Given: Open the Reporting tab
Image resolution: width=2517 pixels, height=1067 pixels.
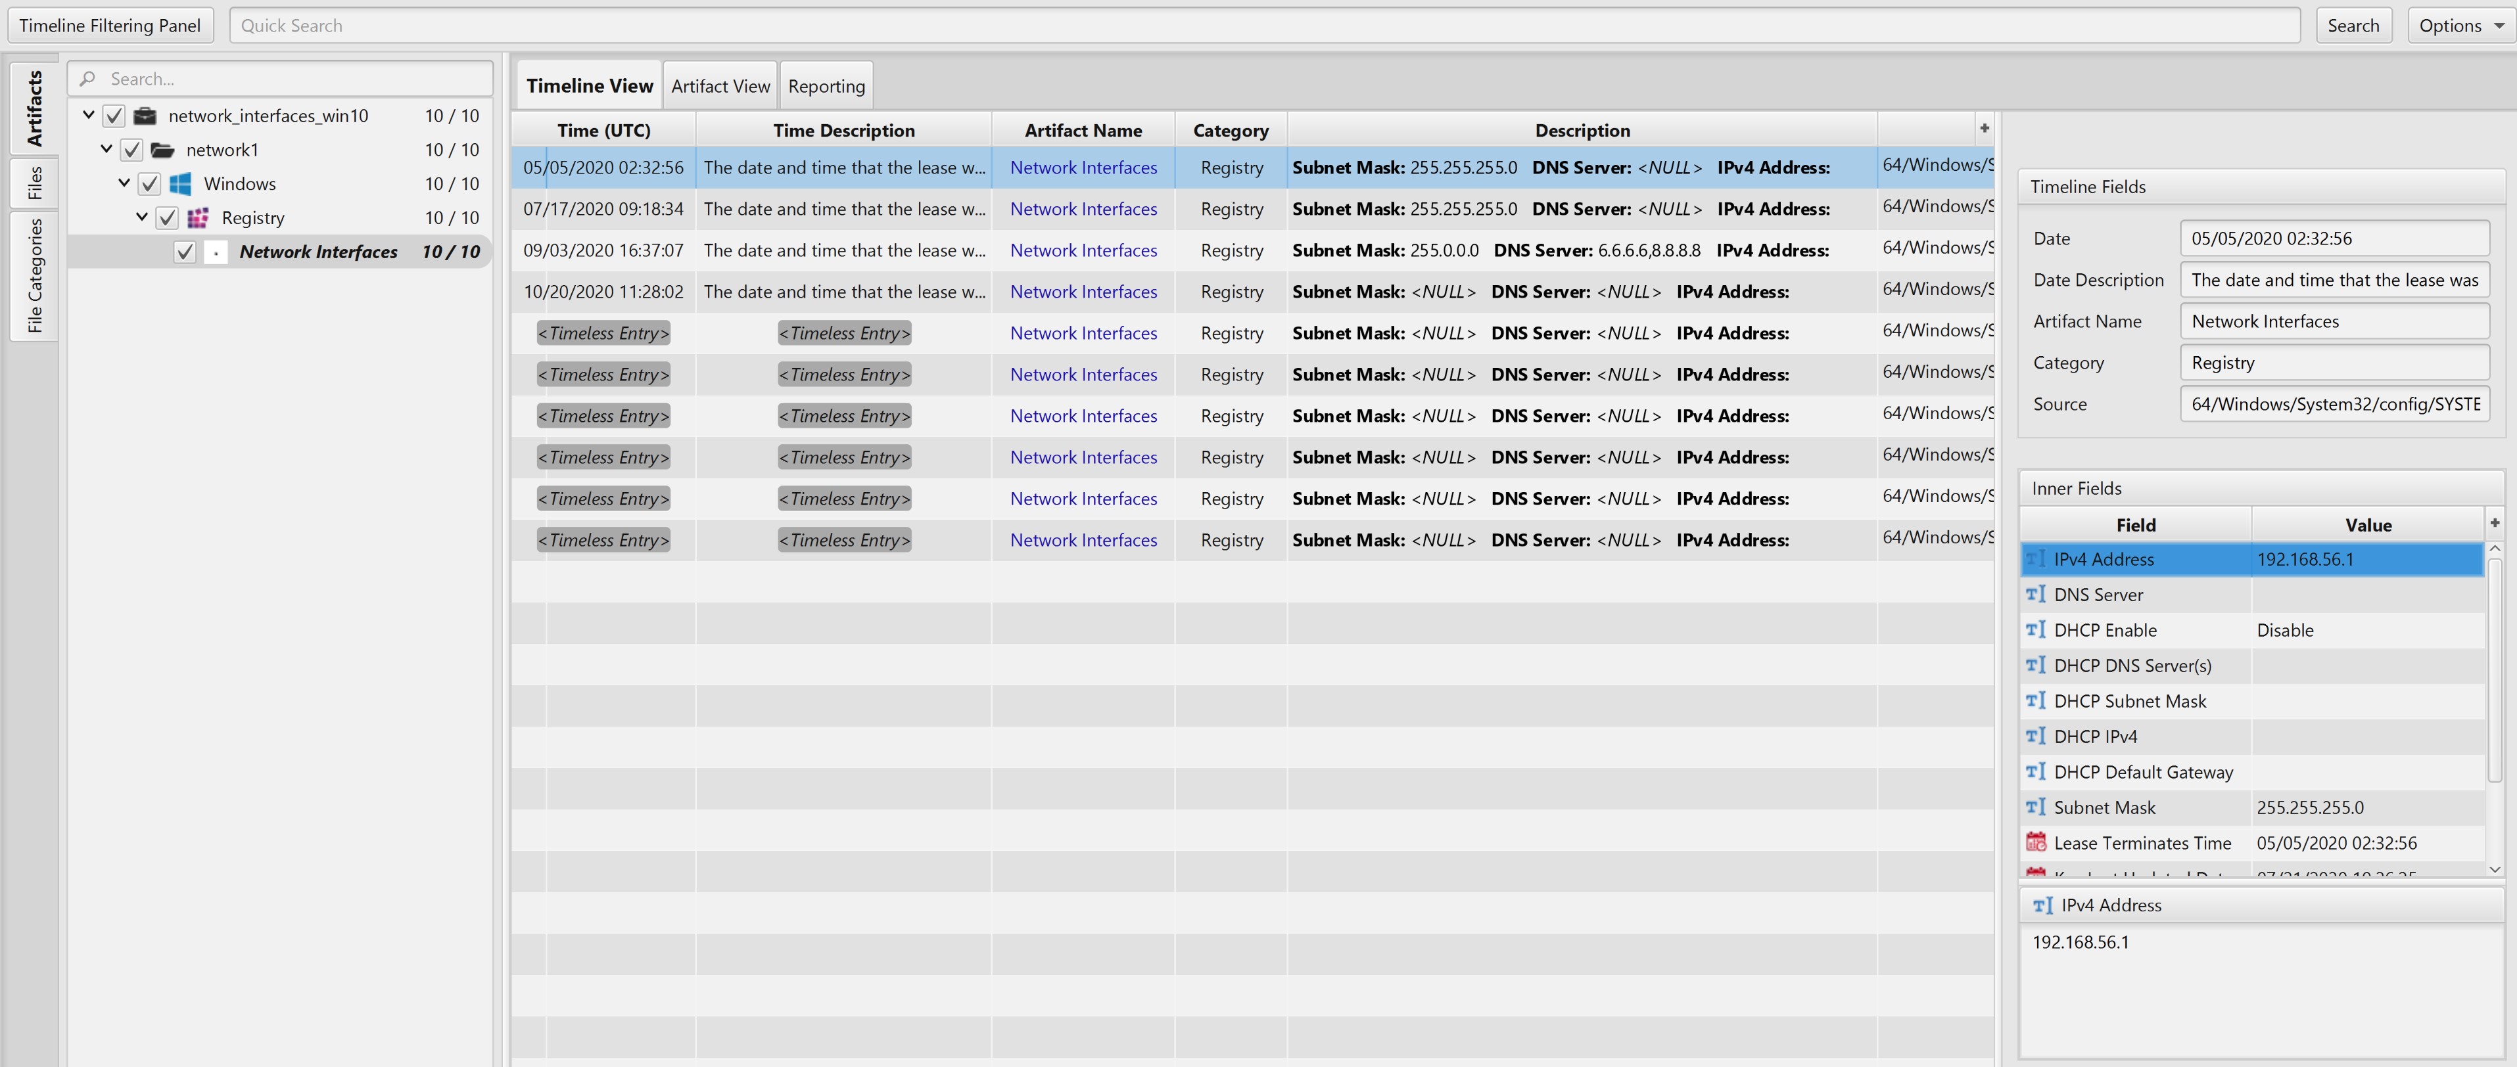Looking at the screenshot, I should (826, 86).
